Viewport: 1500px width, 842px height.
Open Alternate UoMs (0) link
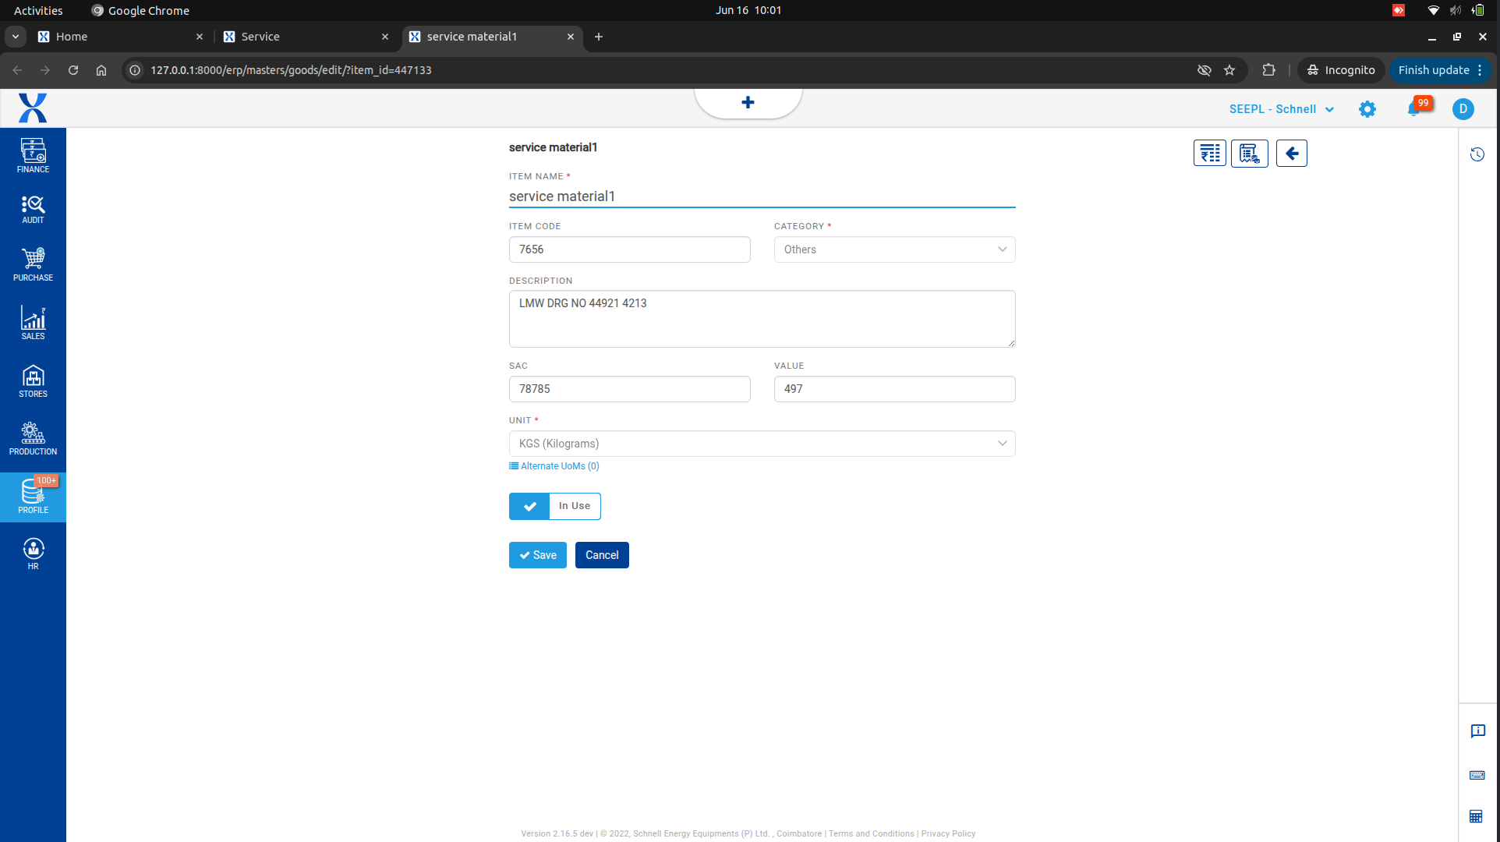pyautogui.click(x=554, y=466)
